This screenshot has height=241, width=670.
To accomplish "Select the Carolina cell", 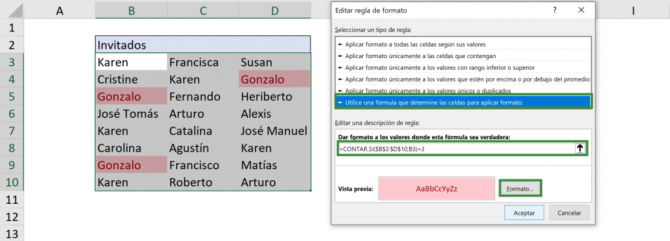I will point(131,148).
